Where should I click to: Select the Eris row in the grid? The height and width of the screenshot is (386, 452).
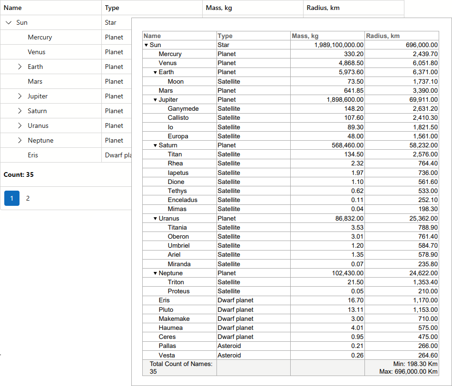tap(33, 155)
